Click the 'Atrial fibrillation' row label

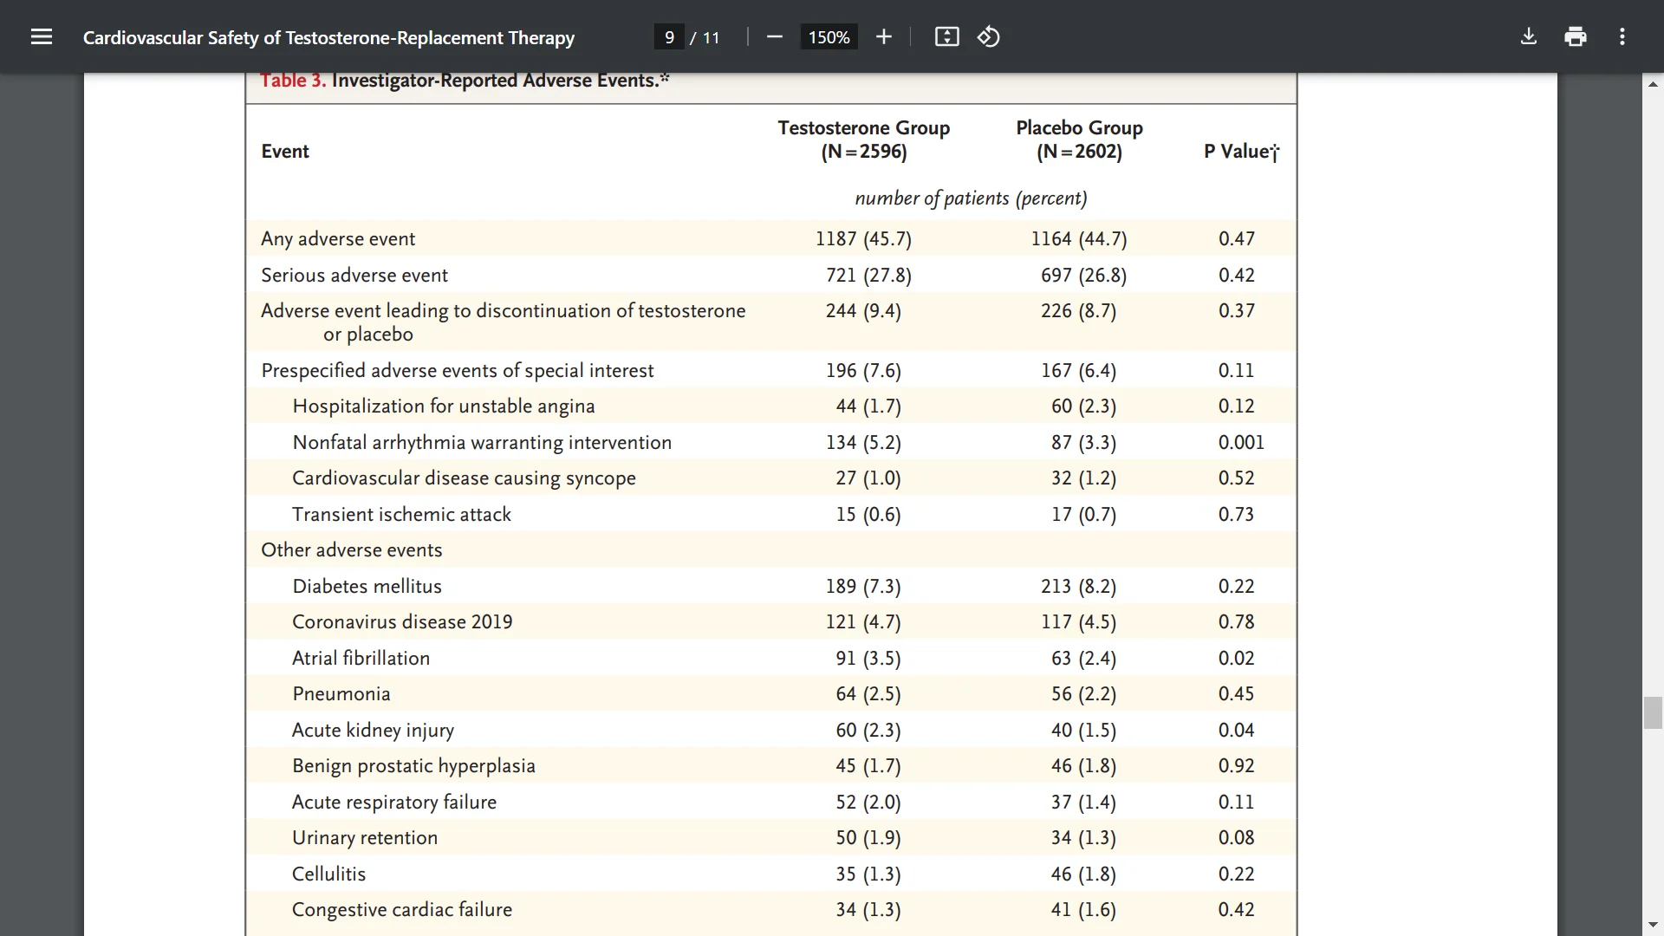(361, 659)
